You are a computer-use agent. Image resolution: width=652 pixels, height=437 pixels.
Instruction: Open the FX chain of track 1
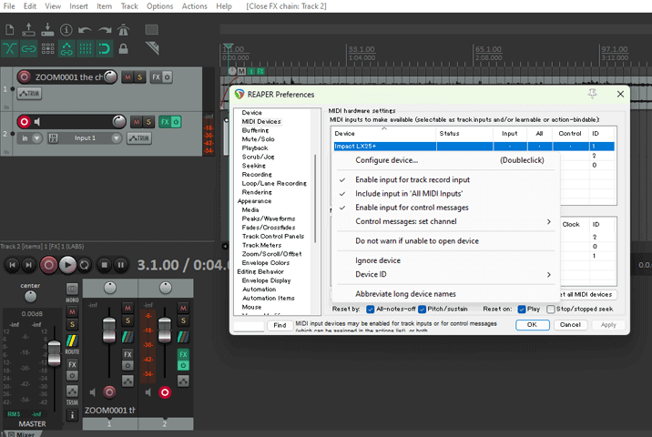pyautogui.click(x=156, y=76)
